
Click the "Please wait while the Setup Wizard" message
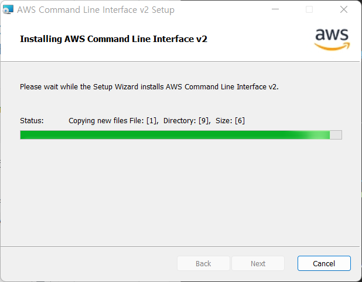click(x=149, y=86)
